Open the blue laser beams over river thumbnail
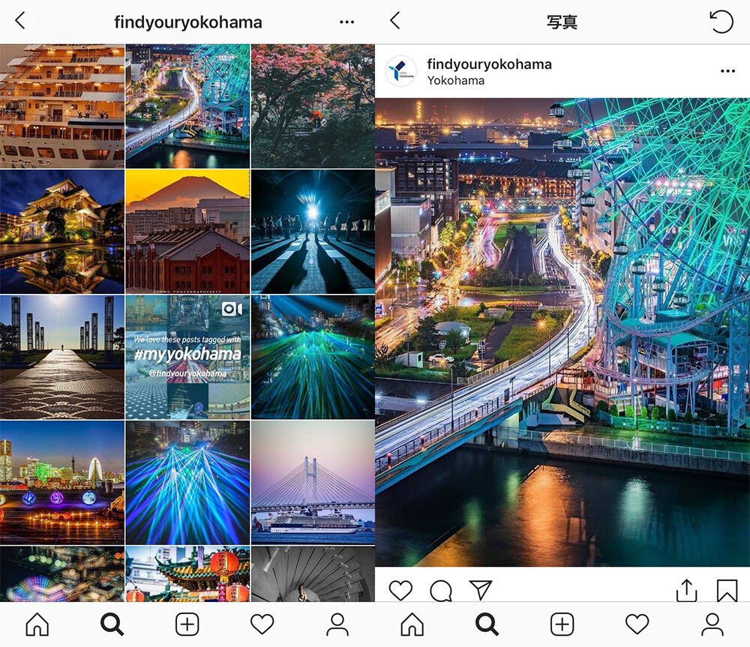The image size is (750, 647). click(x=187, y=483)
